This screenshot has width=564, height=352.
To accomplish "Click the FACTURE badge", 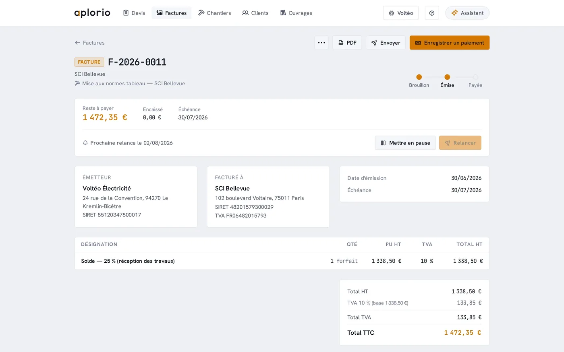I will pyautogui.click(x=89, y=62).
